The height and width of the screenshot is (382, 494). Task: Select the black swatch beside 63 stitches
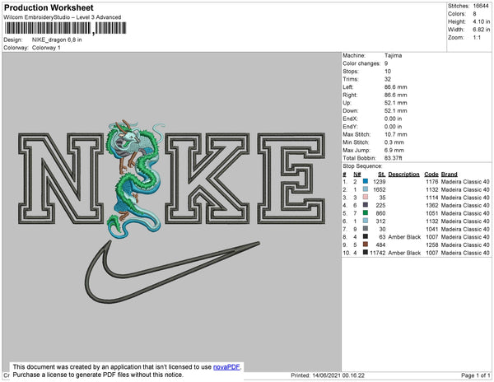click(366, 236)
